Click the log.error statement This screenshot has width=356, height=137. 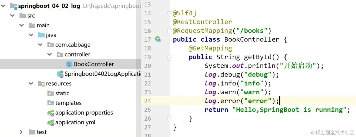point(242,101)
